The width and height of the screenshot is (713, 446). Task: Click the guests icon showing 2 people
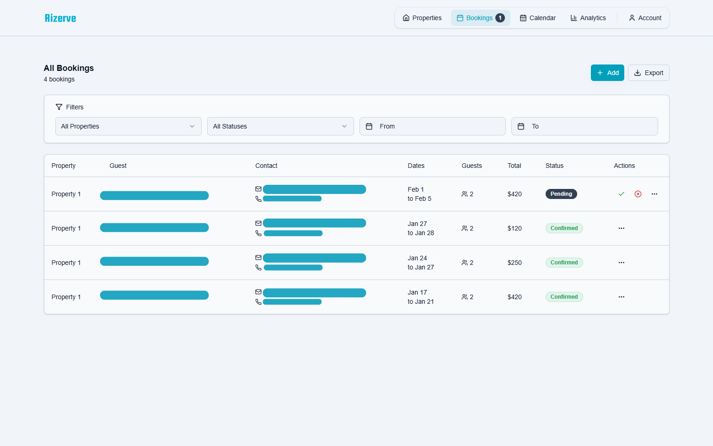tap(464, 194)
